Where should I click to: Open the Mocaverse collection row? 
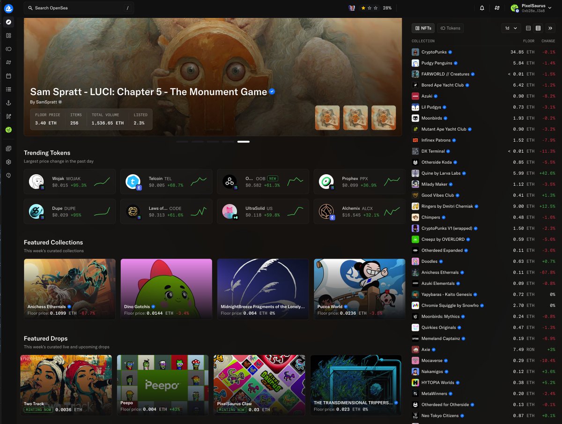[x=483, y=360]
